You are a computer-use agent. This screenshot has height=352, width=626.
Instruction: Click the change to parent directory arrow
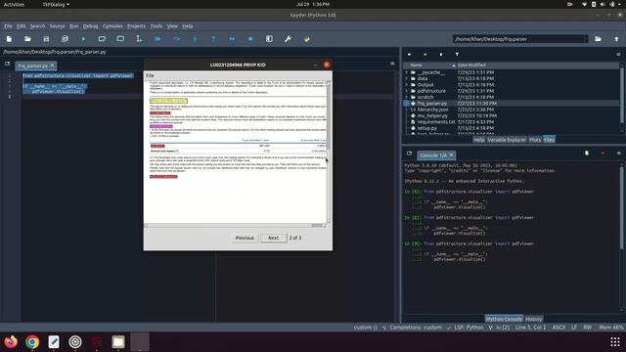tap(616, 39)
